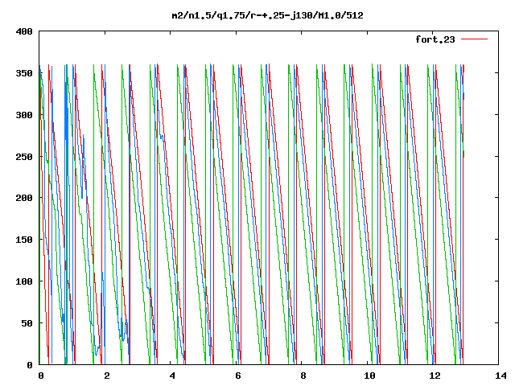This screenshot has width=515, height=386.
Task: Click the y-axis label 50
Action: pos(27,323)
